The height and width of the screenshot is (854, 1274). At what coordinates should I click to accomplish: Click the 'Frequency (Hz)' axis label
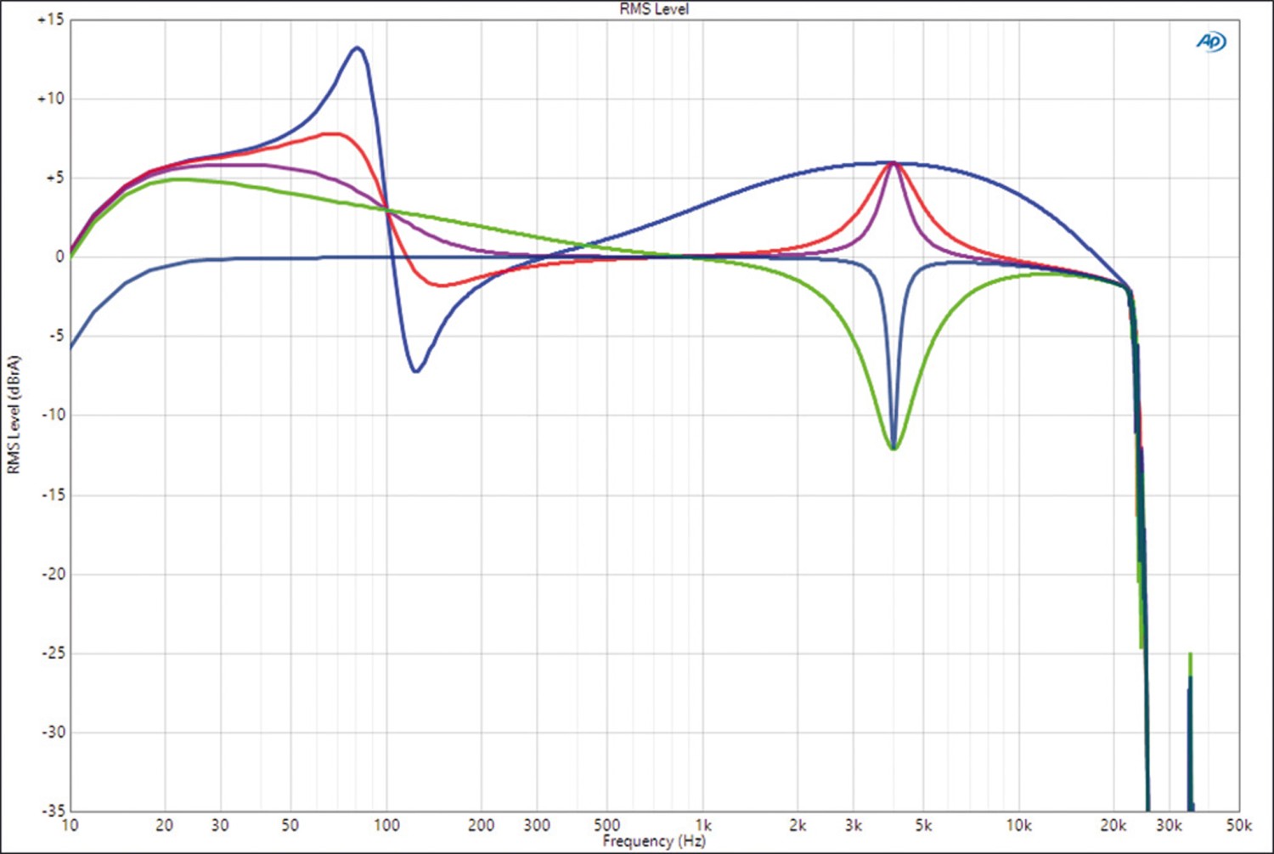pos(654,841)
